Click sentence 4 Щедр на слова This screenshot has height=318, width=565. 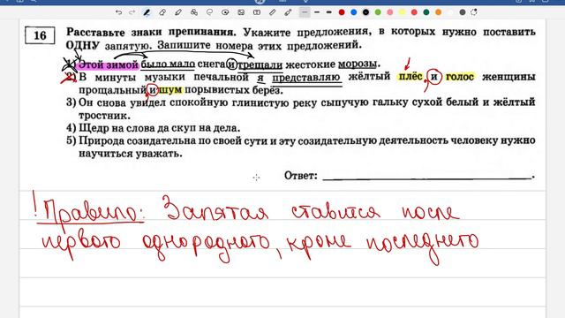(x=159, y=128)
